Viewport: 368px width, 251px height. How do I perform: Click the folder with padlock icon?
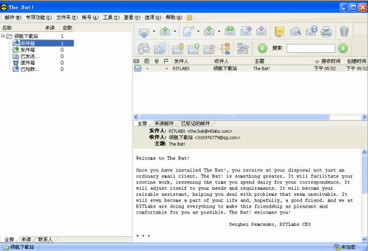(x=178, y=48)
